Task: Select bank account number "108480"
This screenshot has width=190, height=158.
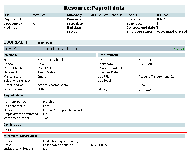Action: click(x=43, y=89)
